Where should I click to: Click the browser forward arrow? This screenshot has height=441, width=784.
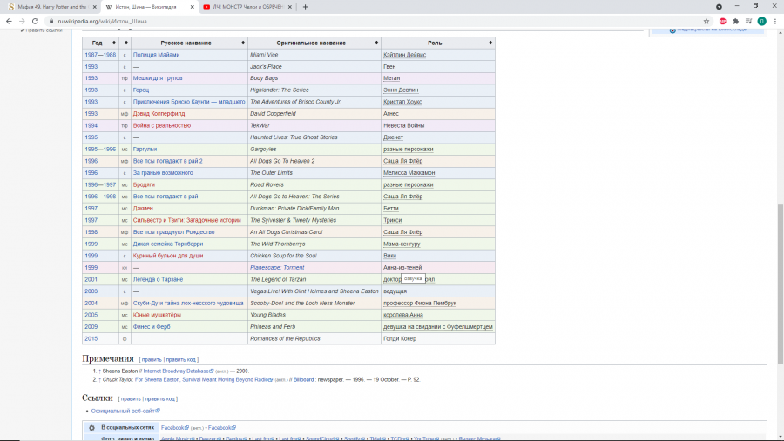pyautogui.click(x=22, y=21)
